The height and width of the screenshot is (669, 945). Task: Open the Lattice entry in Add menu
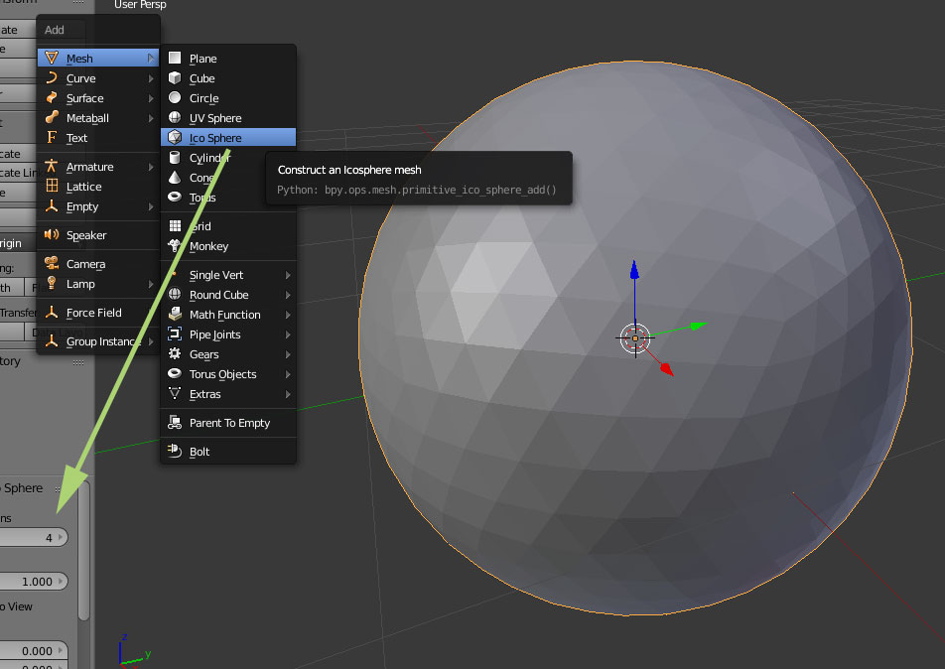(97, 187)
